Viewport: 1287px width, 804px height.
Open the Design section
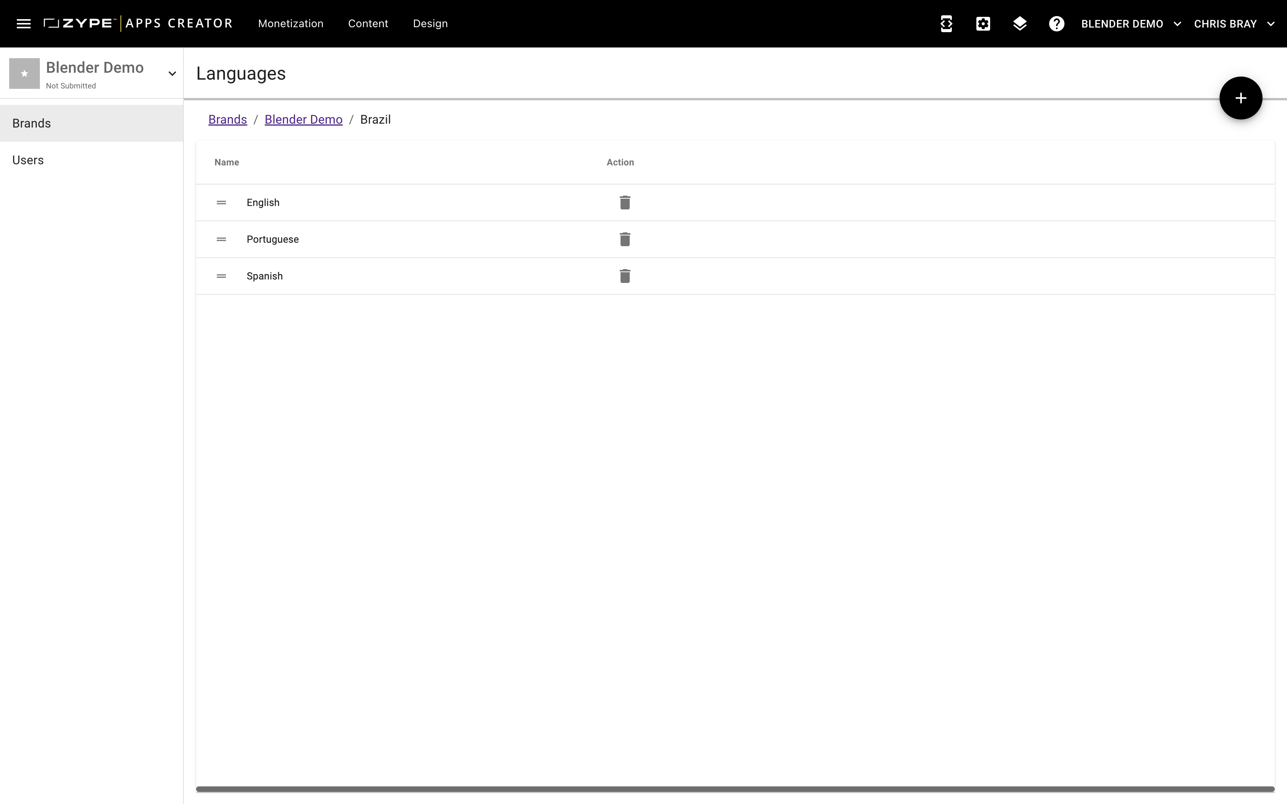coord(430,23)
